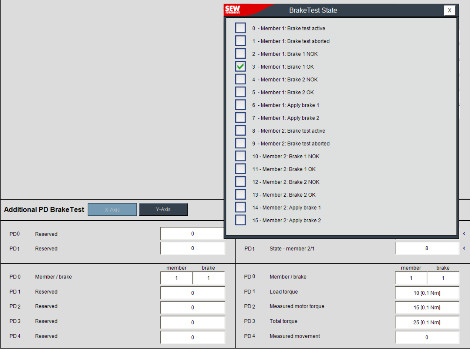Enable Member 1 Brake 1 NOK checkbox
Image resolution: width=470 pixels, height=350 pixels.
(x=240, y=54)
